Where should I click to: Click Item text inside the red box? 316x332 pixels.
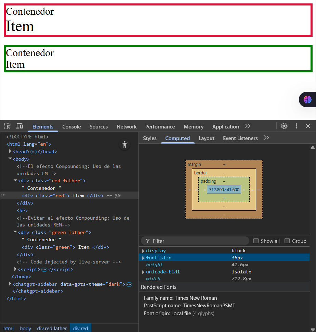click(20, 26)
